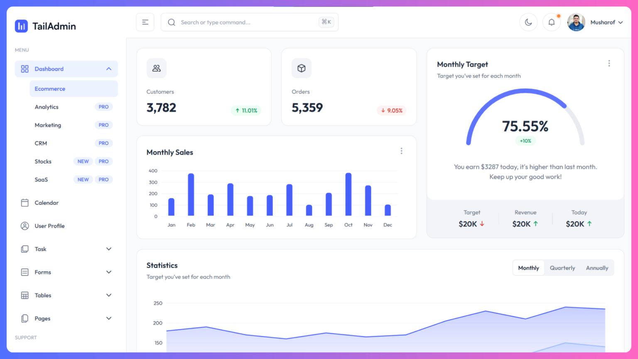The image size is (638, 359).
Task: Click the TailAdmin logo icon
Action: click(21, 26)
